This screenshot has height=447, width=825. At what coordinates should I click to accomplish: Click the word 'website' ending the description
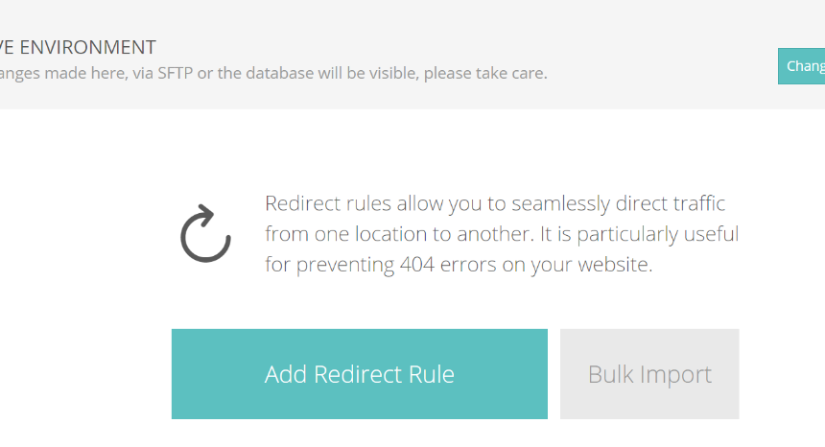click(613, 265)
